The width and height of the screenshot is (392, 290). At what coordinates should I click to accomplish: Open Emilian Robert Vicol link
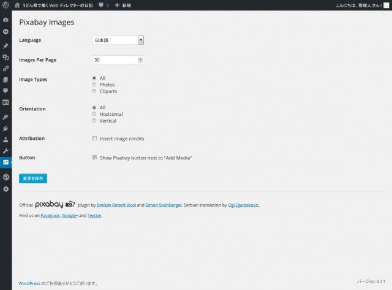(x=116, y=205)
